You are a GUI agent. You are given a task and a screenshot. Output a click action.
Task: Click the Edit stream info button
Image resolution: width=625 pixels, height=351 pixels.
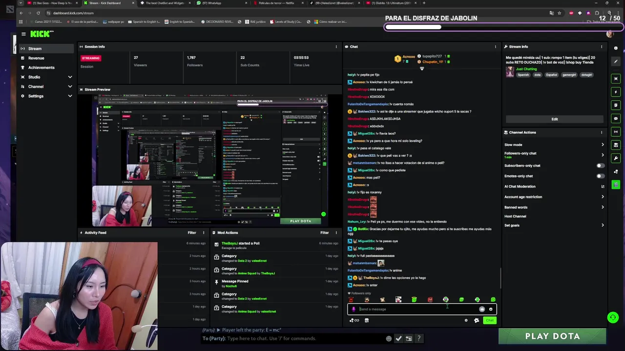(x=554, y=119)
